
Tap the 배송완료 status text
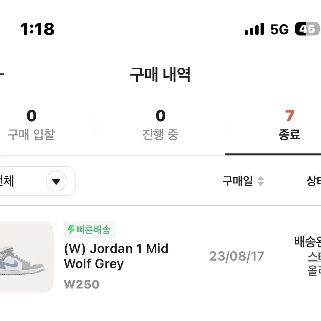coord(308,242)
